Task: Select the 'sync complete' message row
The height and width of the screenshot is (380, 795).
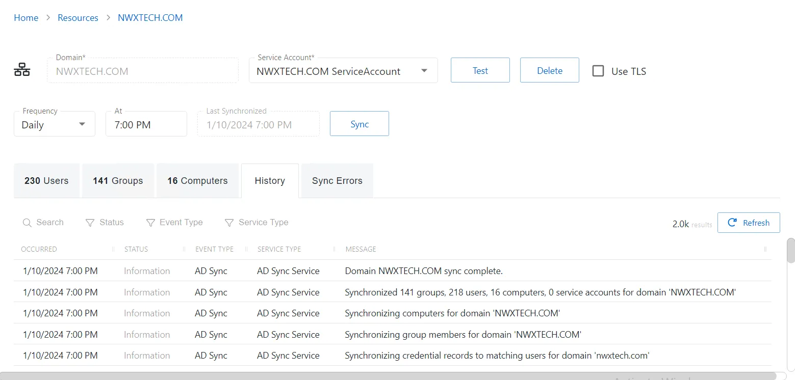Action: 393,271
